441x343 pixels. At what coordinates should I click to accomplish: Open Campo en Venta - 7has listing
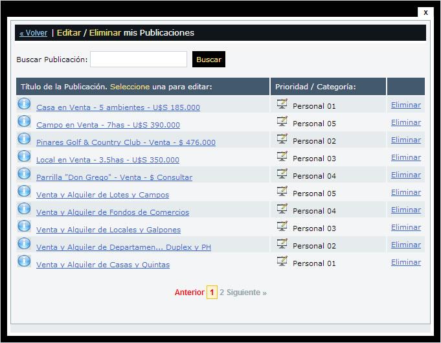click(x=108, y=125)
